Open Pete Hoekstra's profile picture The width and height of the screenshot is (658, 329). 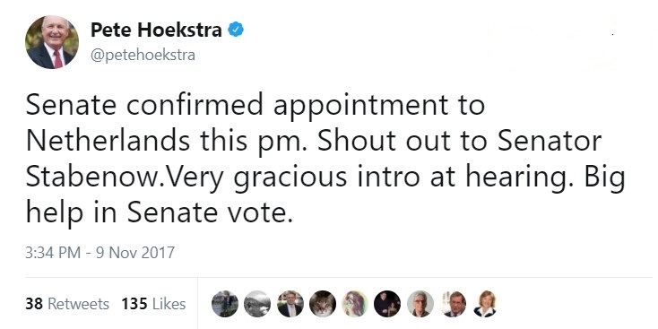point(52,42)
